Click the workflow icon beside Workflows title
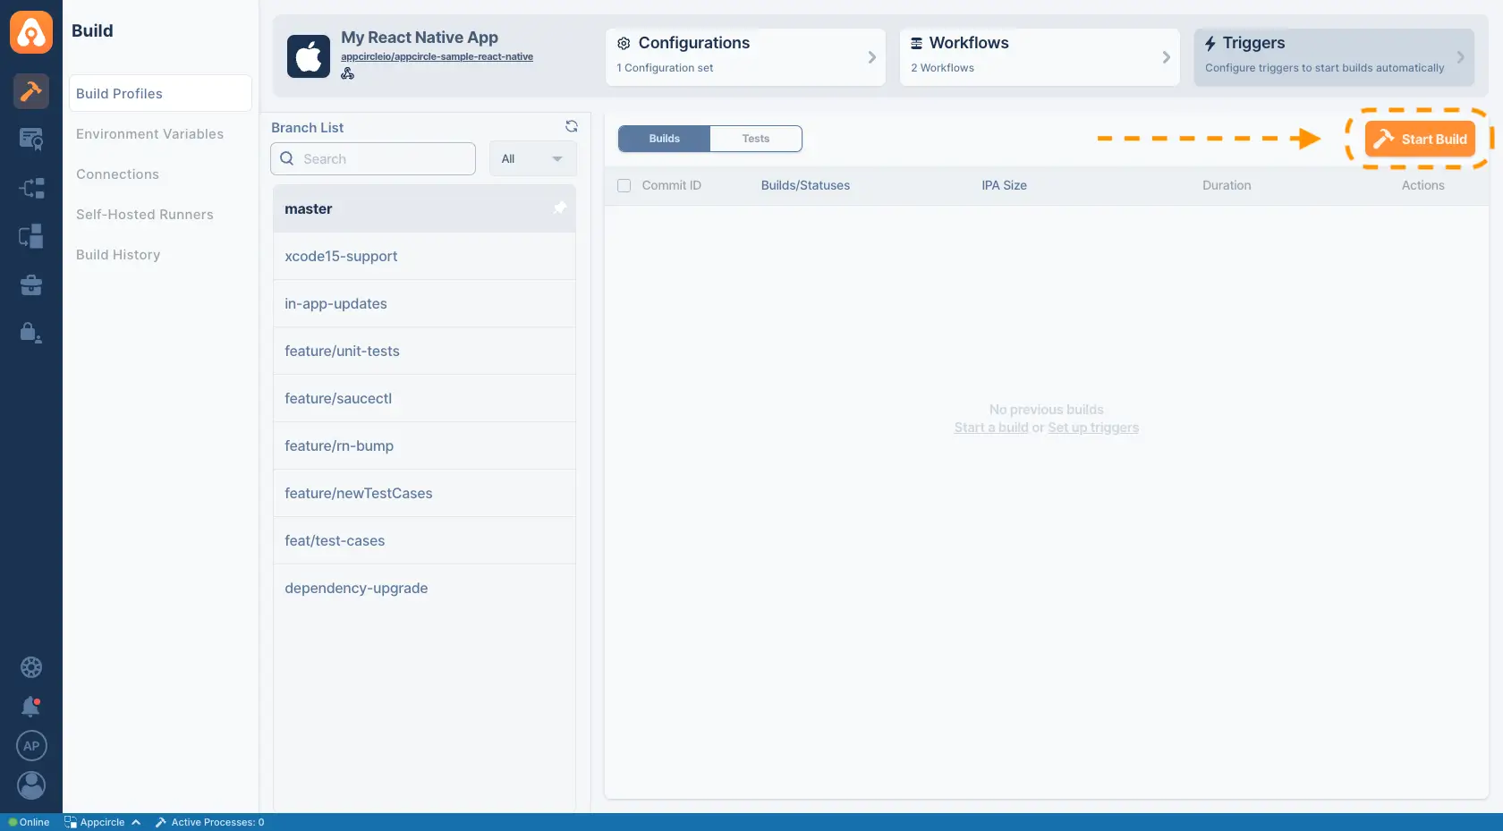Viewport: 1503px width, 831px height. [917, 43]
